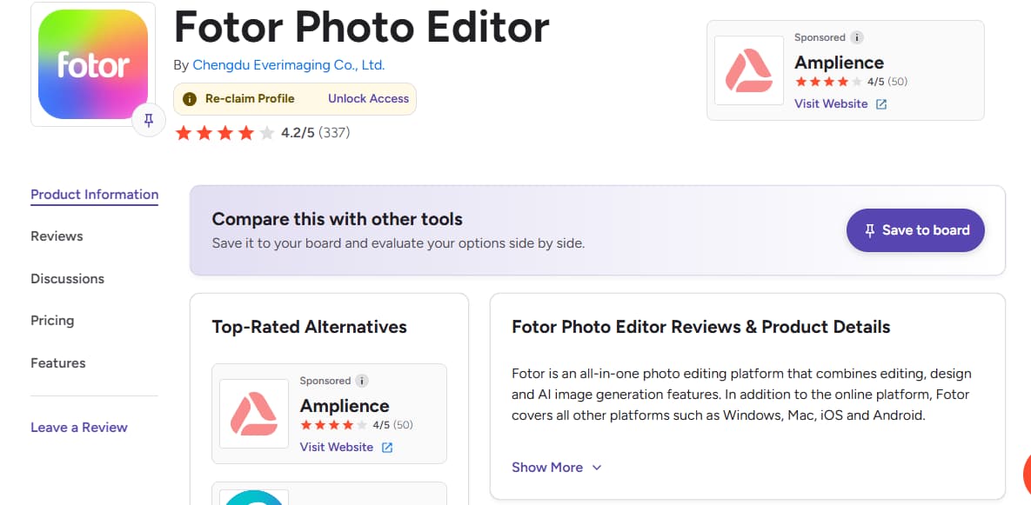Switch to the Reviews section in sidebar

tap(56, 236)
